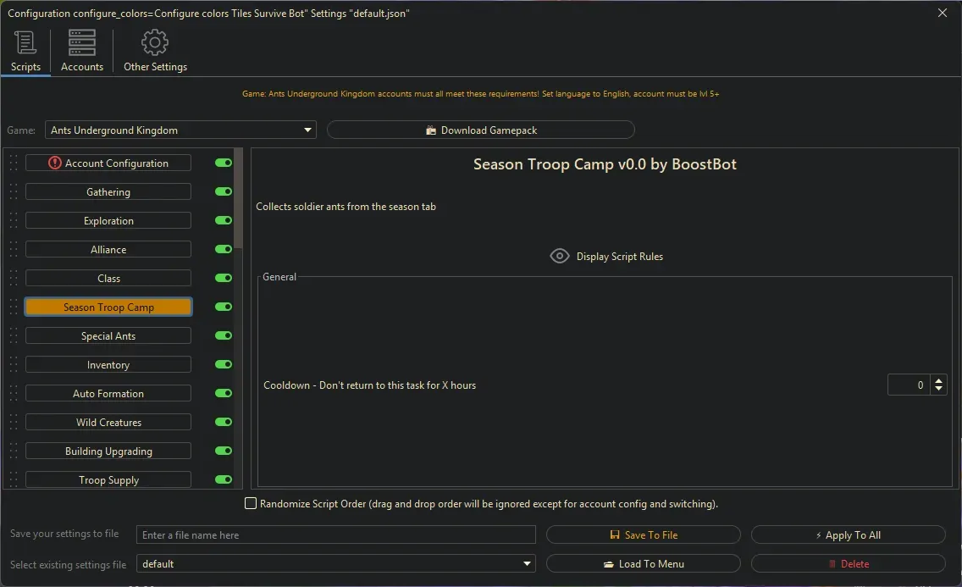The width and height of the screenshot is (962, 587).
Task: Click the eye icon for Display Script Rules
Action: click(559, 256)
